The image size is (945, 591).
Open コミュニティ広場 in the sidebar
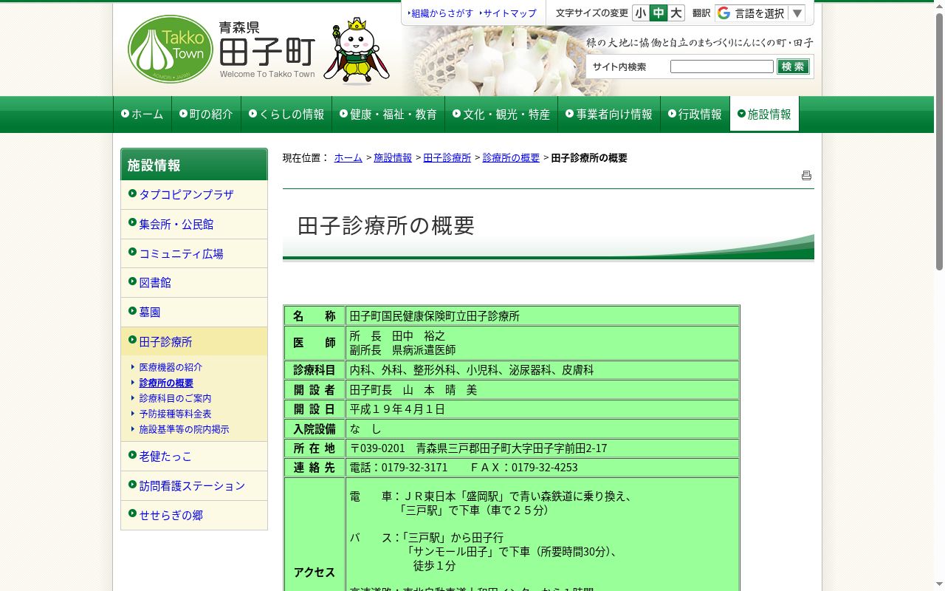coord(194,253)
